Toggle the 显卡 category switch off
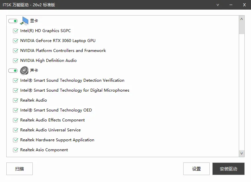251x182 pixels. (13, 21)
